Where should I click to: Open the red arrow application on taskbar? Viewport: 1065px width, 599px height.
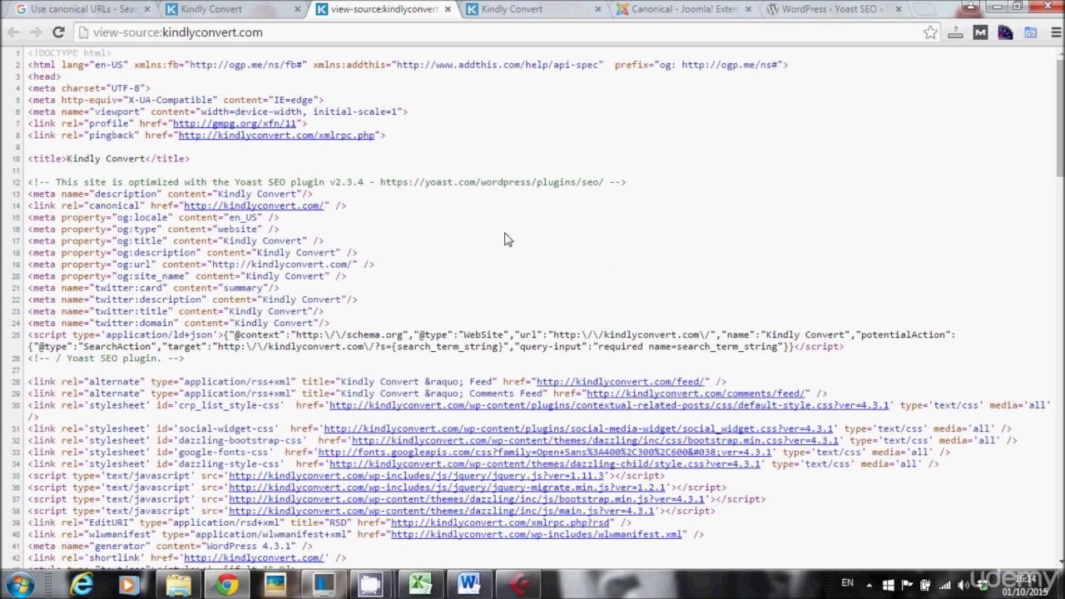click(519, 585)
